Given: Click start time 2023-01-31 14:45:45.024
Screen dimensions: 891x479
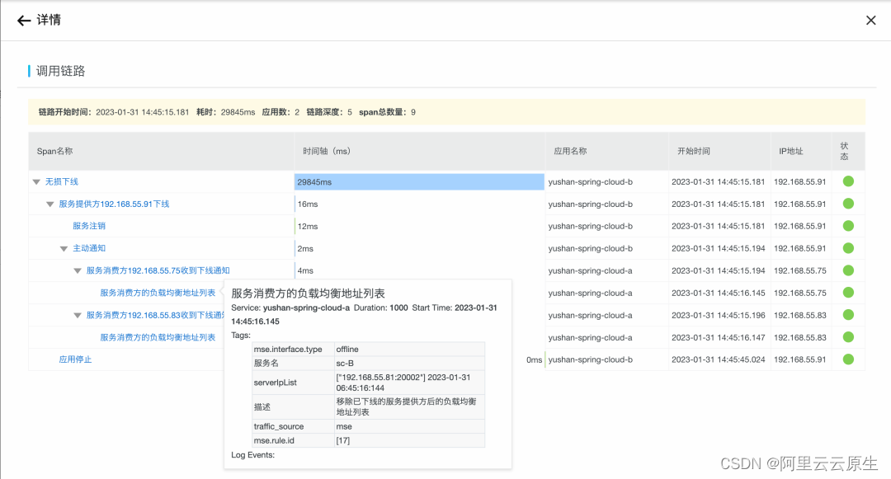Looking at the screenshot, I should point(719,359).
